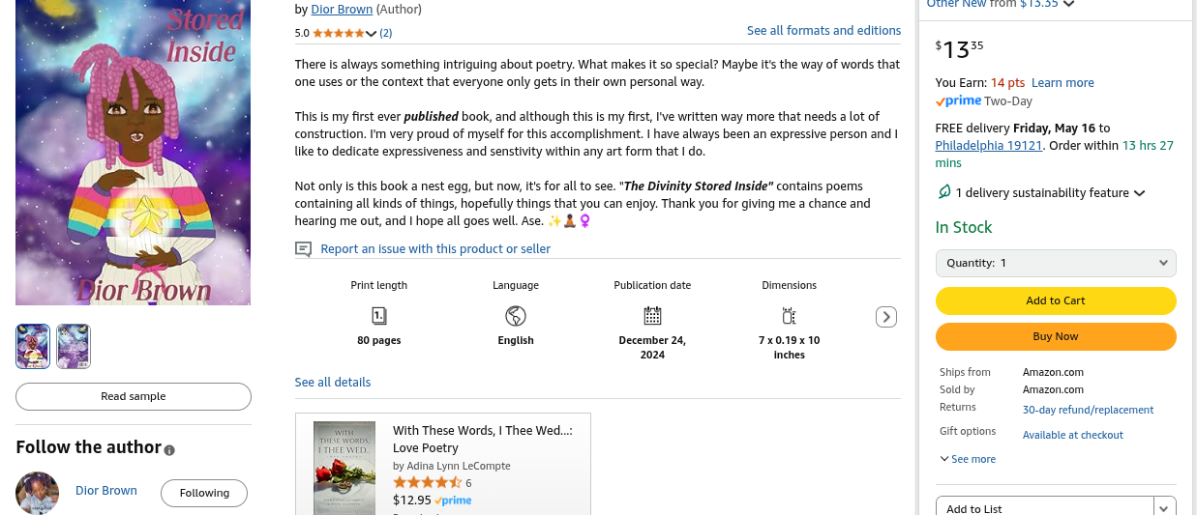Click the report issue speech bubble icon
The height and width of the screenshot is (515, 1197).
click(x=304, y=249)
